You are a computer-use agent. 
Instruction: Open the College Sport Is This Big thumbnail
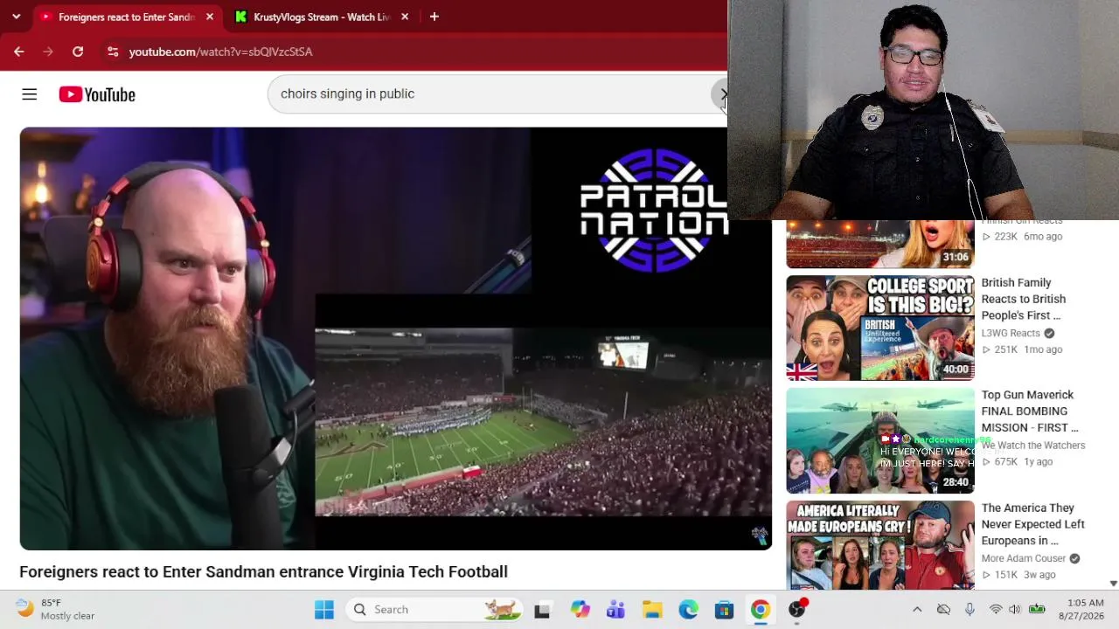(x=879, y=328)
